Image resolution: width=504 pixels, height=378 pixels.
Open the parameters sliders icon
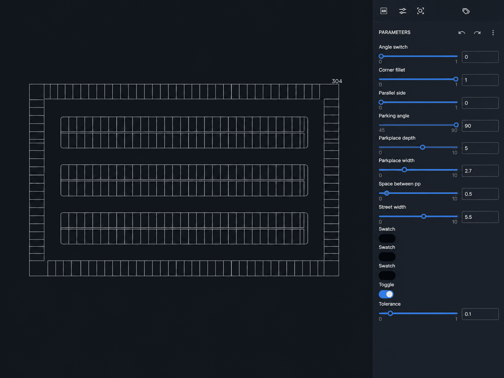(x=402, y=11)
